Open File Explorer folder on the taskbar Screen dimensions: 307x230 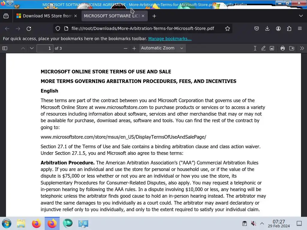(21, 223)
